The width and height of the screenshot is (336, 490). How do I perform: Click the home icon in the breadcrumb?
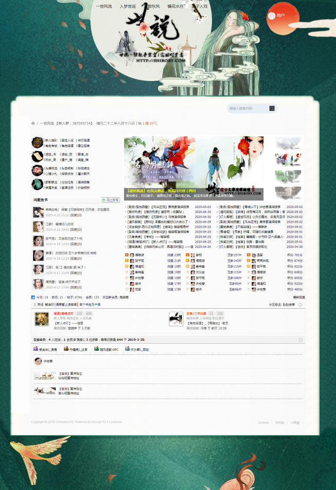click(x=33, y=123)
